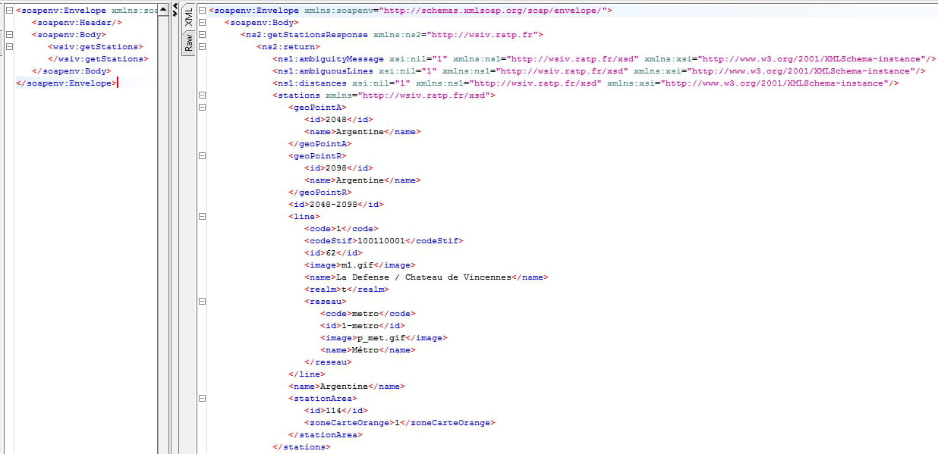
Task: Collapse ns2:getStationsResponse node
Action: (x=202, y=35)
